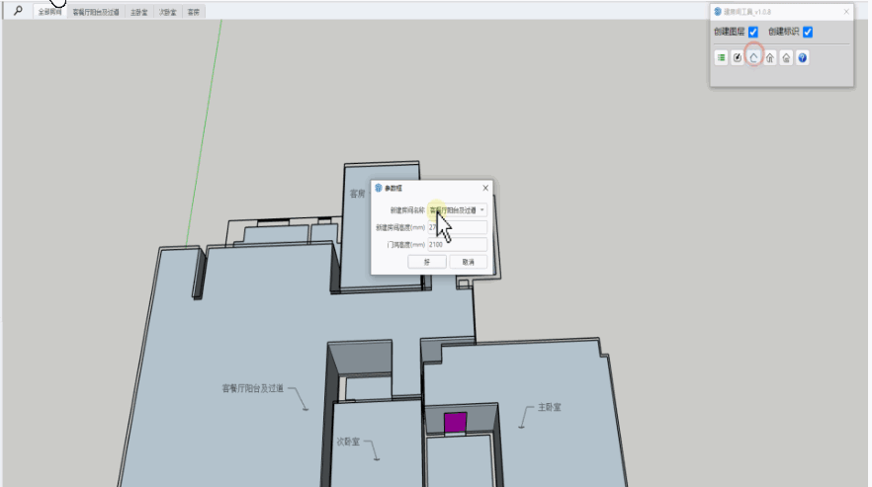Open help via blue question mark icon

(802, 58)
